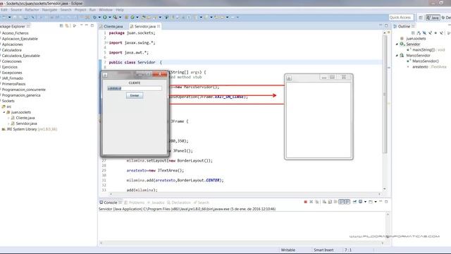
Task: Open the Refactor menu
Action: (32, 10)
